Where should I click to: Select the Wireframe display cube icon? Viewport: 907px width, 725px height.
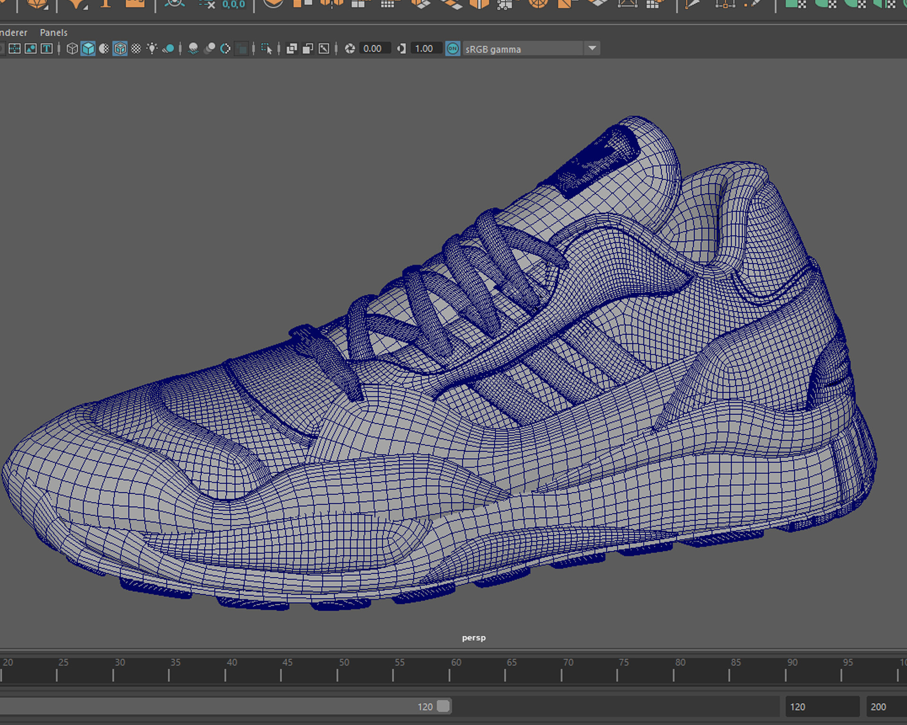coord(72,49)
